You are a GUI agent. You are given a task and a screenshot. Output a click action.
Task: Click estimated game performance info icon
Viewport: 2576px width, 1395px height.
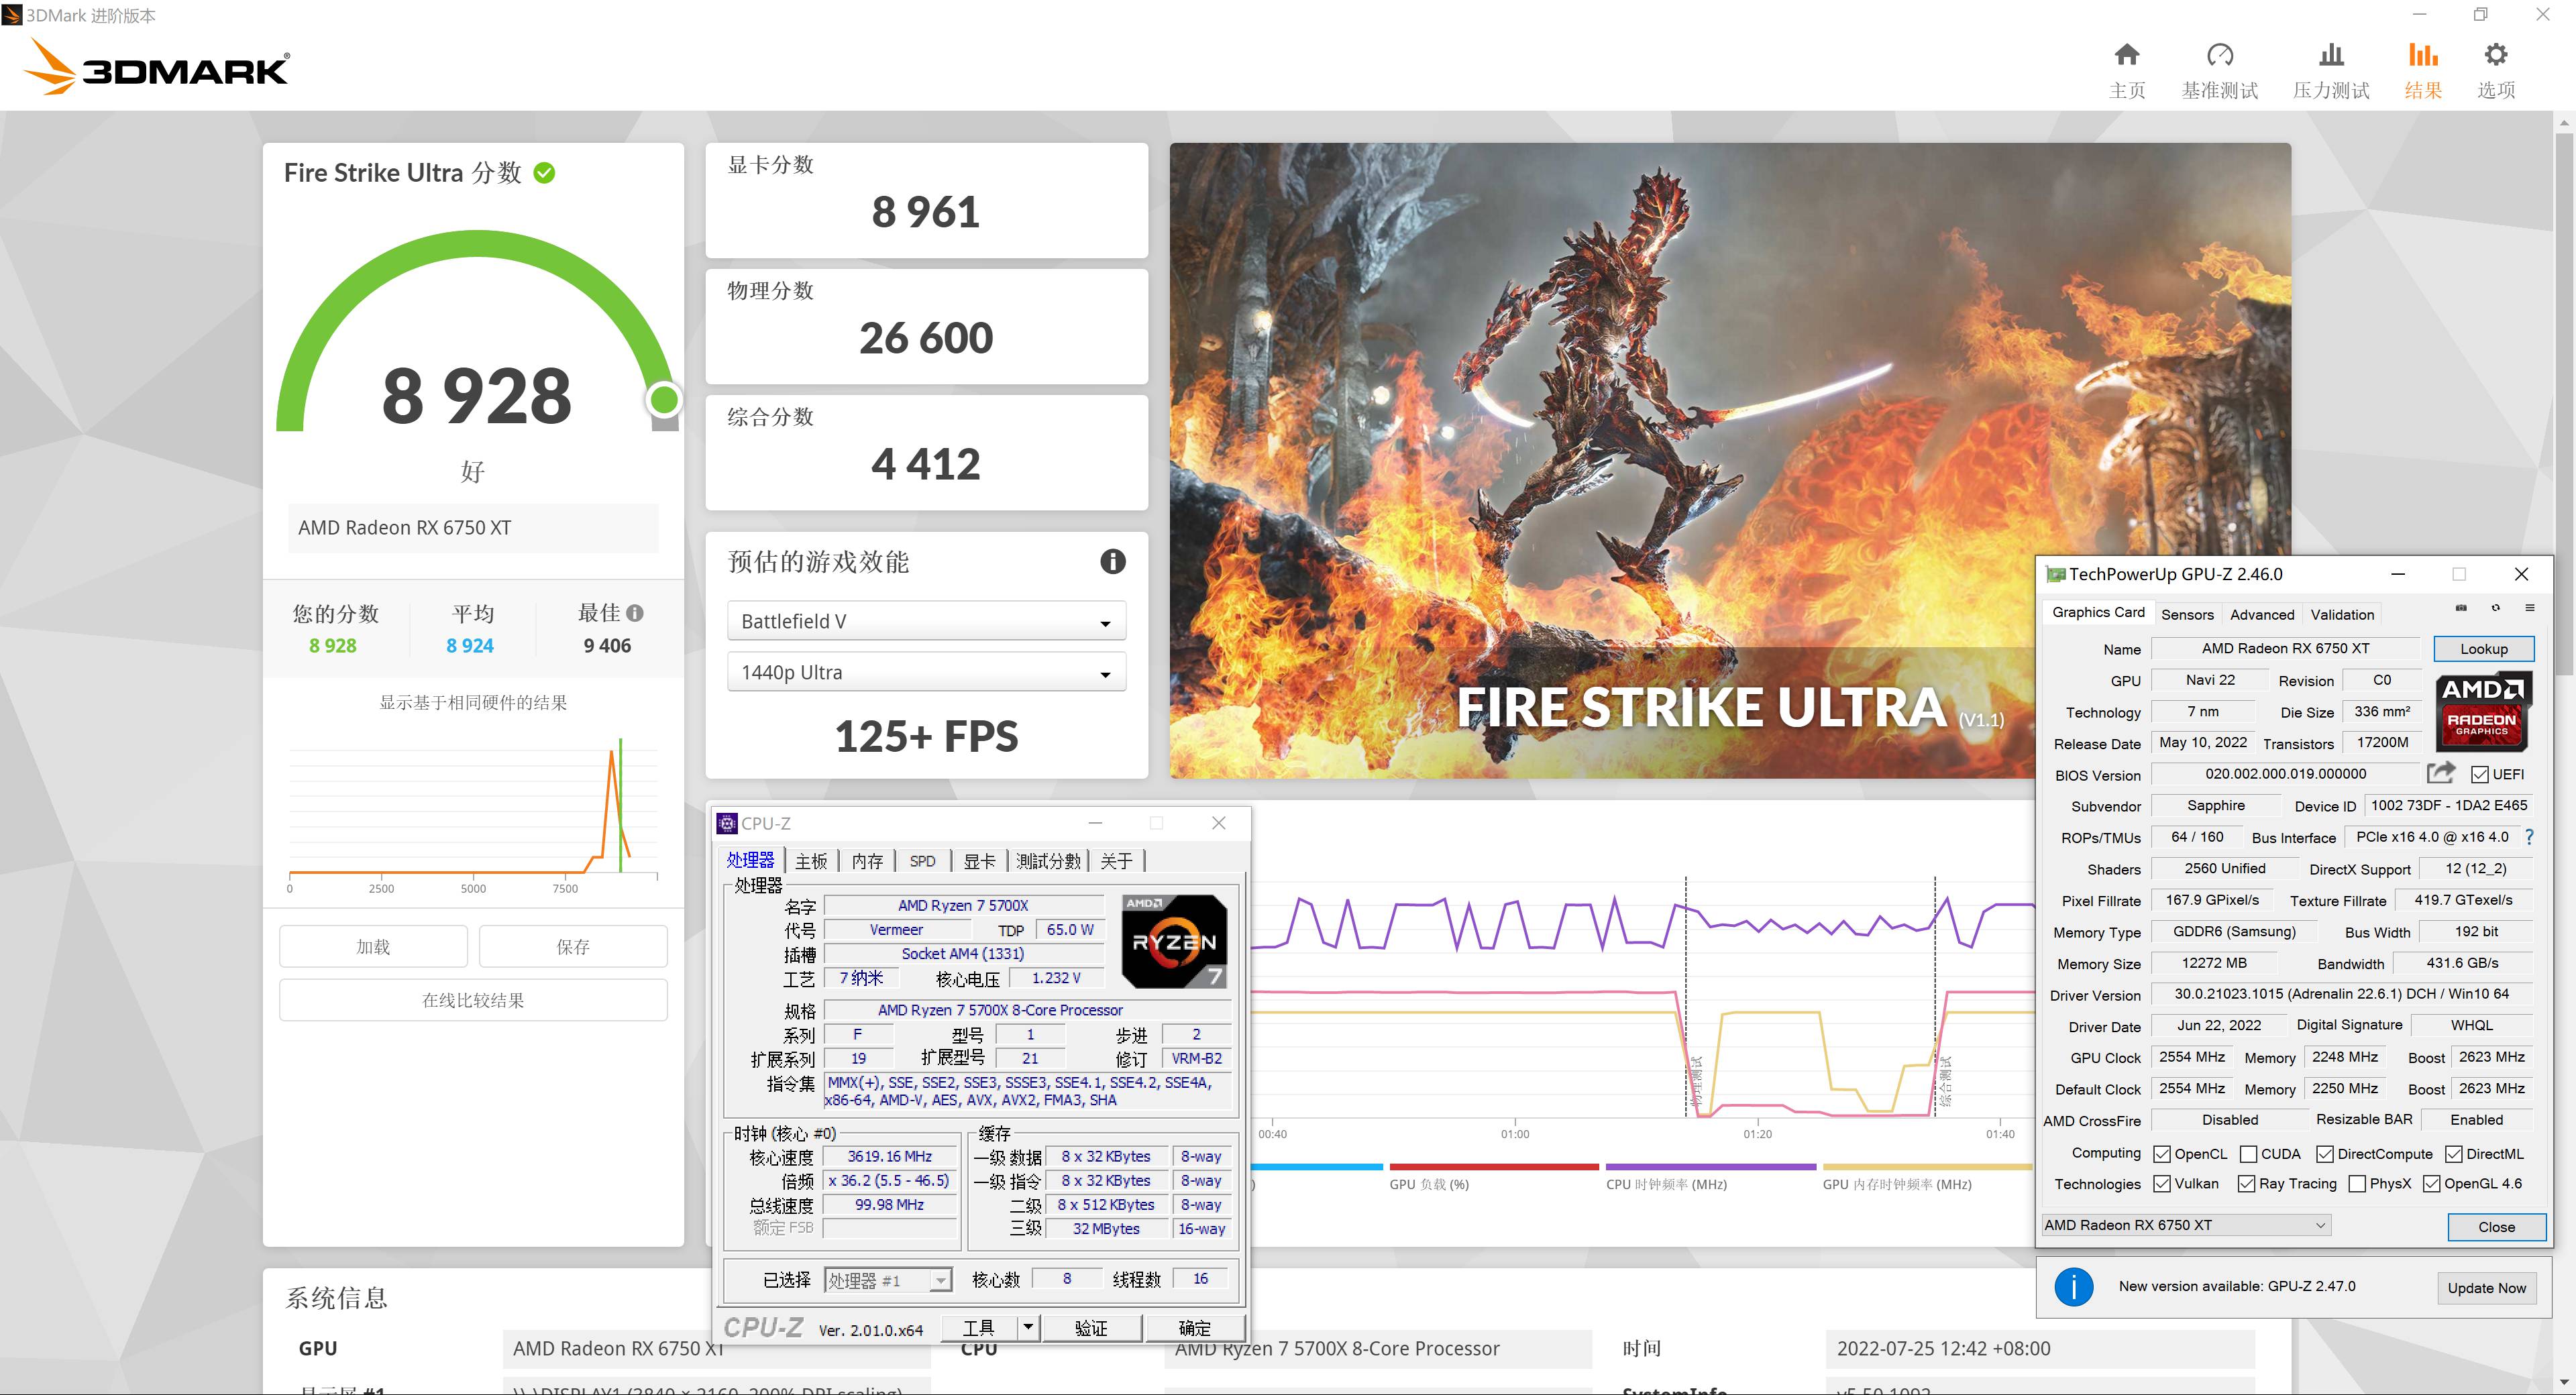[1112, 562]
